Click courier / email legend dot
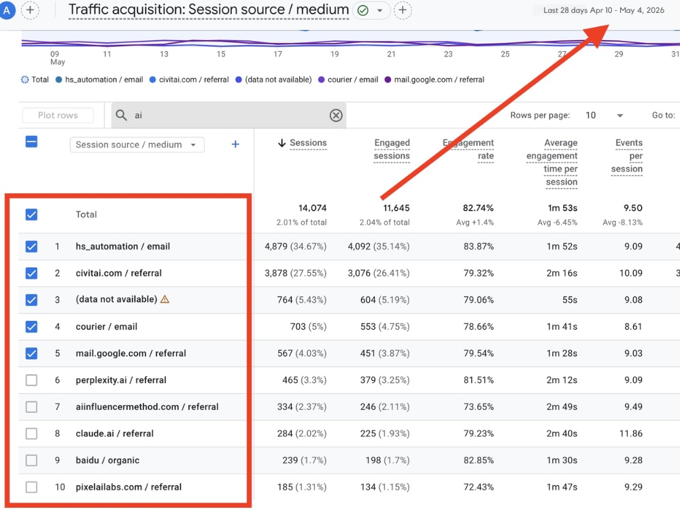 click(322, 80)
